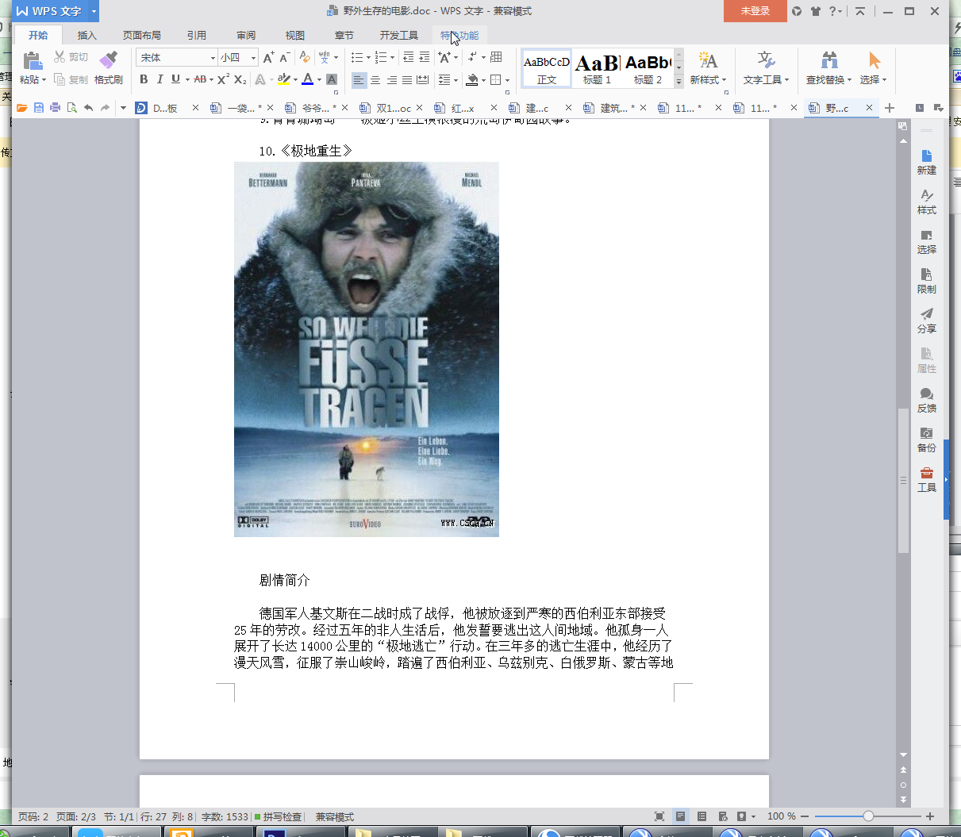Clear formatting with eraser A icon
961x837 pixels.
coord(305,57)
